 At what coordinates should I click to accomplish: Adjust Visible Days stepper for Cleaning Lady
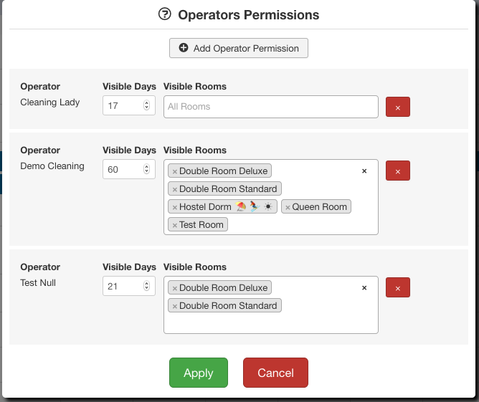tap(147, 106)
